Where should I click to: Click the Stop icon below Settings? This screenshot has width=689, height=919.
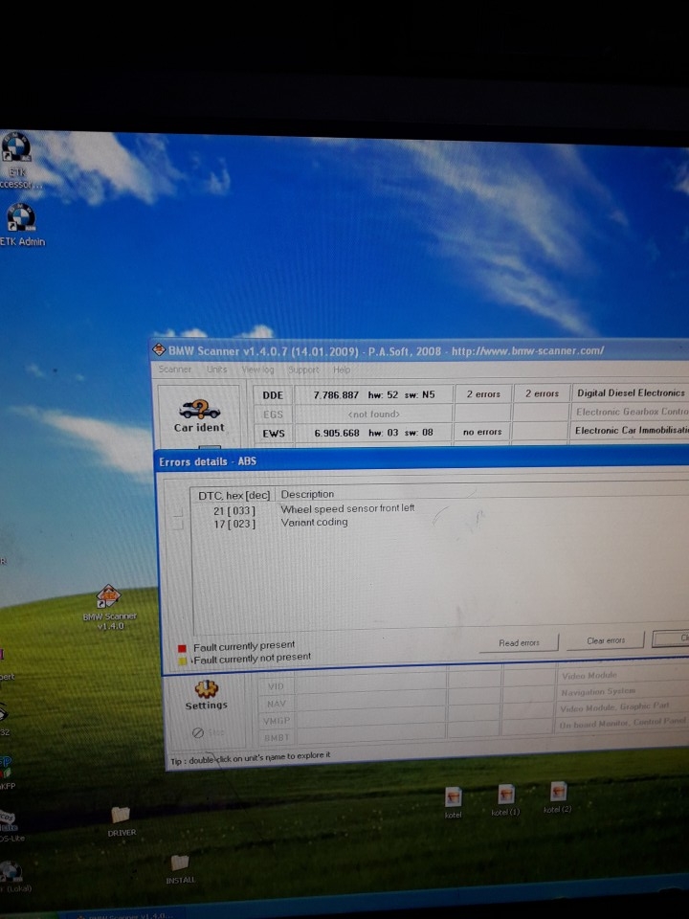[198, 732]
